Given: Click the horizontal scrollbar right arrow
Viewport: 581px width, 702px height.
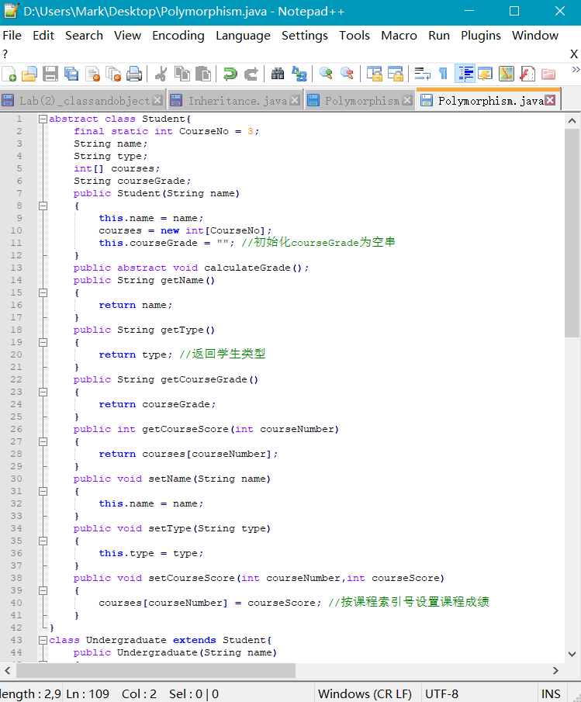Looking at the screenshot, I should point(555,671).
